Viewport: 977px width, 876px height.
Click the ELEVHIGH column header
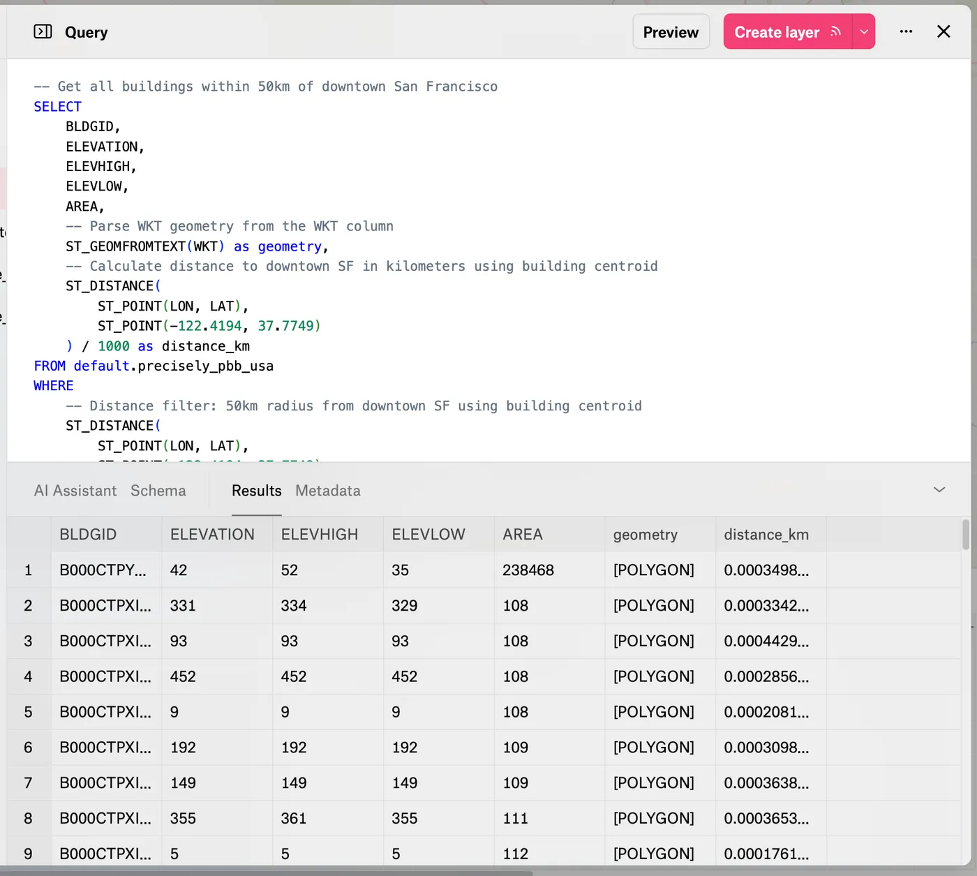click(328, 535)
